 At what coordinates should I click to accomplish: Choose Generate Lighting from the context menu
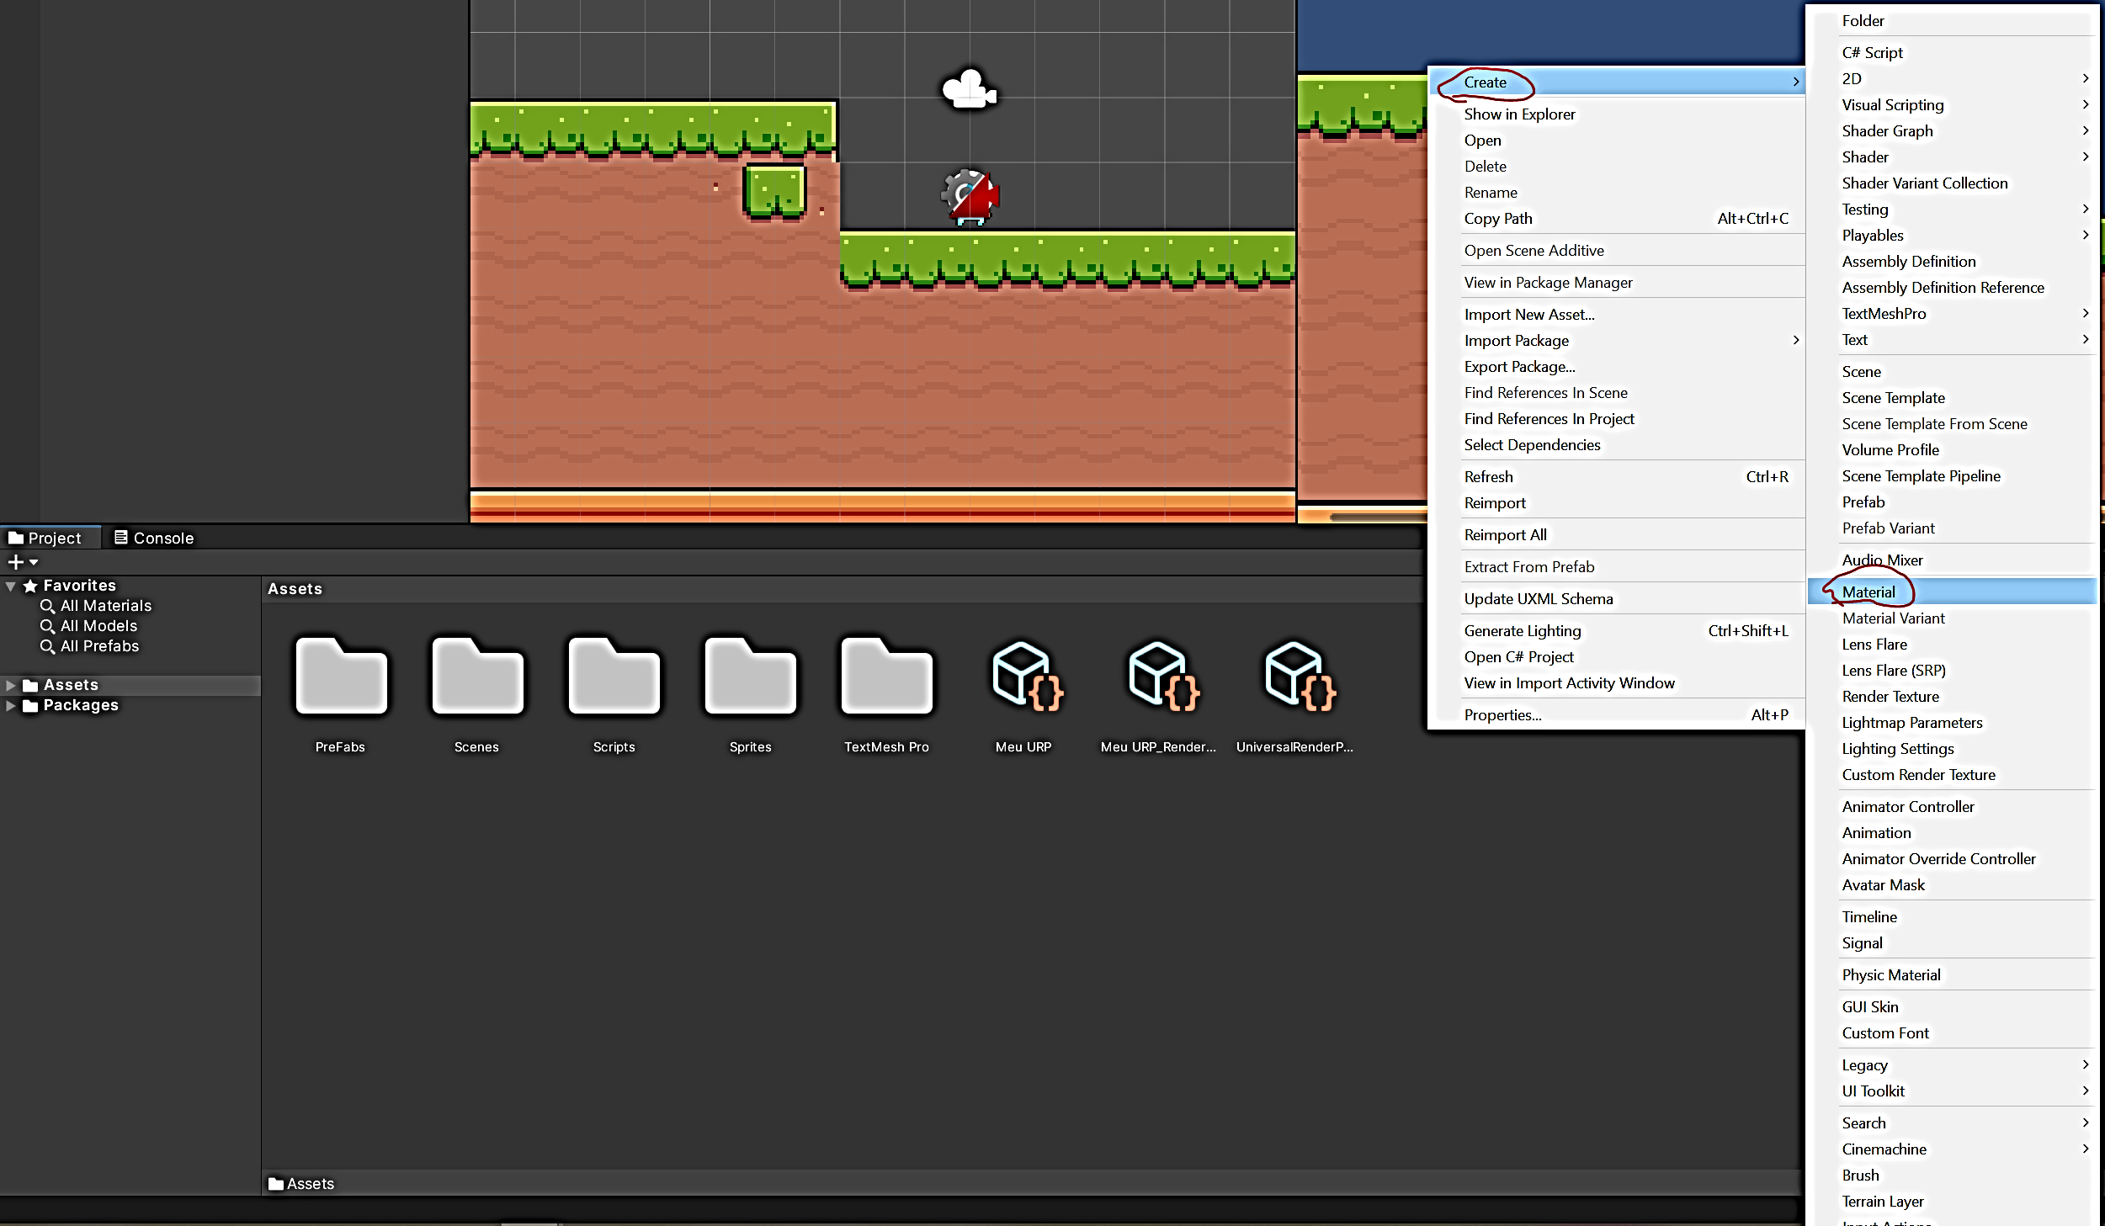point(1523,630)
